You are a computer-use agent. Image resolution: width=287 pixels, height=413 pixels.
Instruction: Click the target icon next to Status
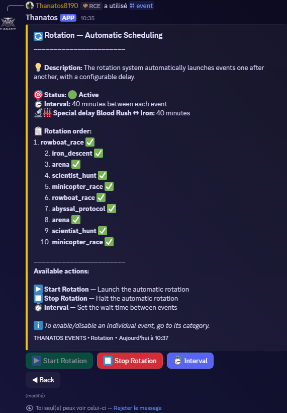(x=38, y=95)
